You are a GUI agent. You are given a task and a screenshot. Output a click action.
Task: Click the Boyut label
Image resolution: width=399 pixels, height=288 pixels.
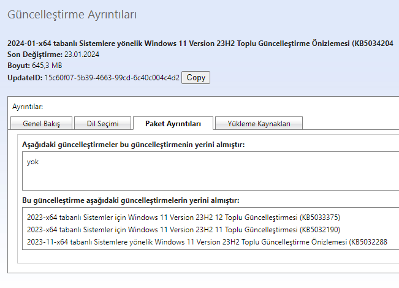coord(18,66)
